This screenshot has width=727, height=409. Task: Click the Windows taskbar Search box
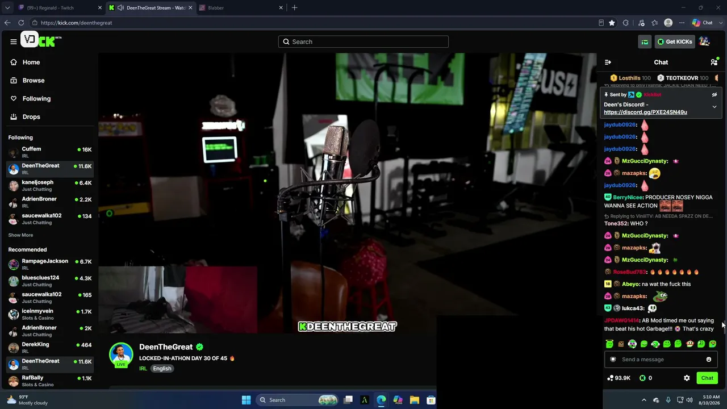coord(298,400)
